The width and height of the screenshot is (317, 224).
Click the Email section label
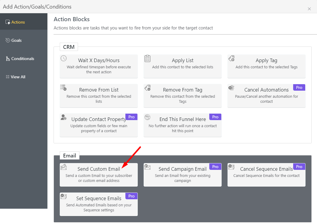pos(69,155)
